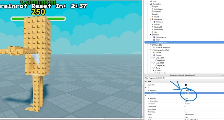Click the DesiredAngle value cell
Screen dimensions: 224x120
[204, 109]
